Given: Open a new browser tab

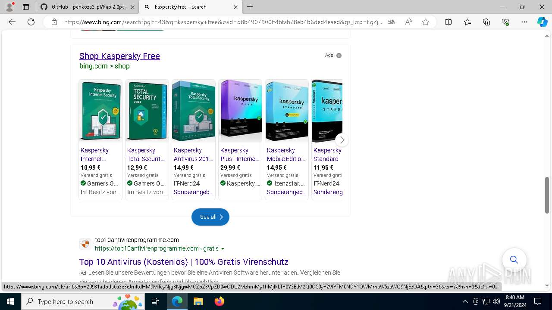Looking at the screenshot, I should (250, 7).
